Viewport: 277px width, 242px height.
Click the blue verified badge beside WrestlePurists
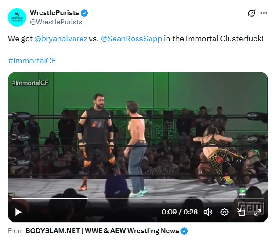(85, 13)
